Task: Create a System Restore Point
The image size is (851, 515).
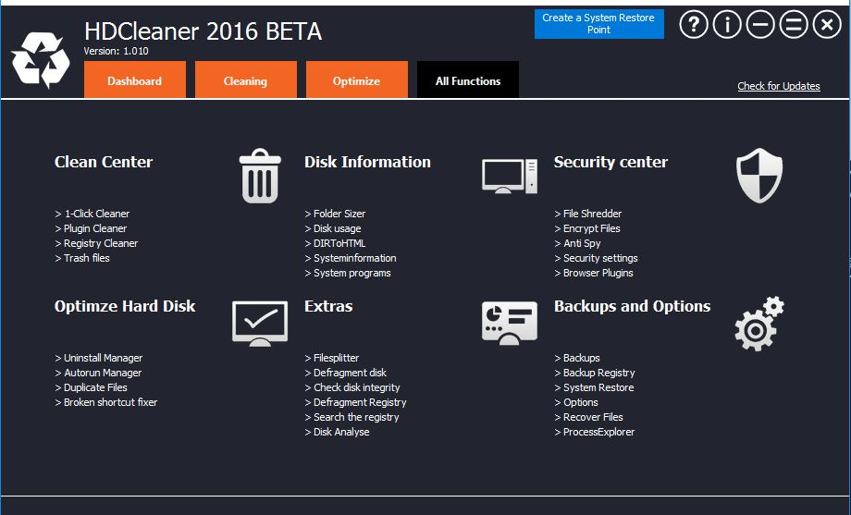Action: [598, 24]
